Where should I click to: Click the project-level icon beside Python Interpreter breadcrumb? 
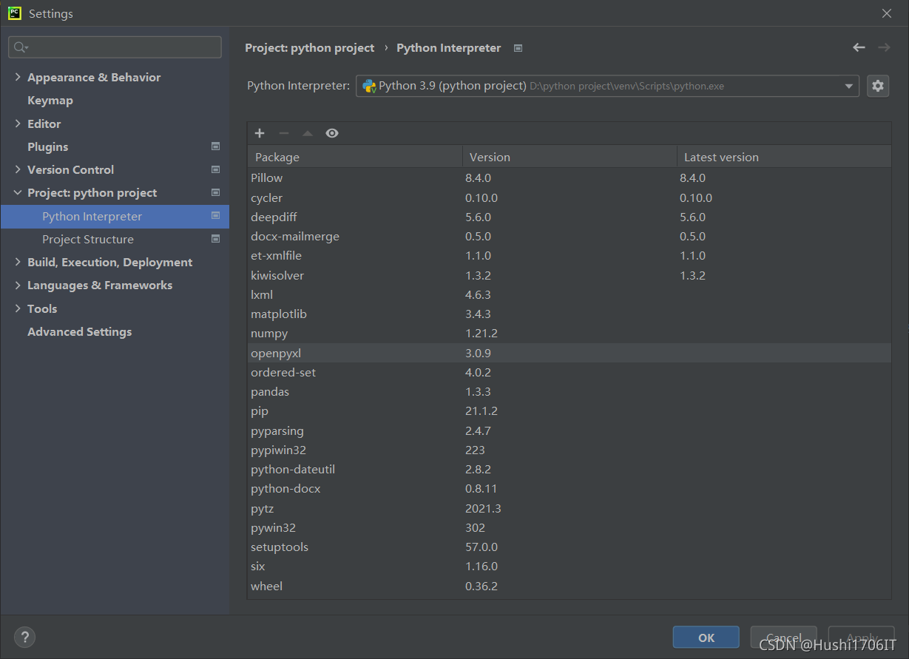[518, 48]
